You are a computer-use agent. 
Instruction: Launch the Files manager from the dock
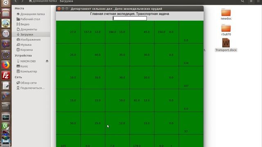click(6, 13)
